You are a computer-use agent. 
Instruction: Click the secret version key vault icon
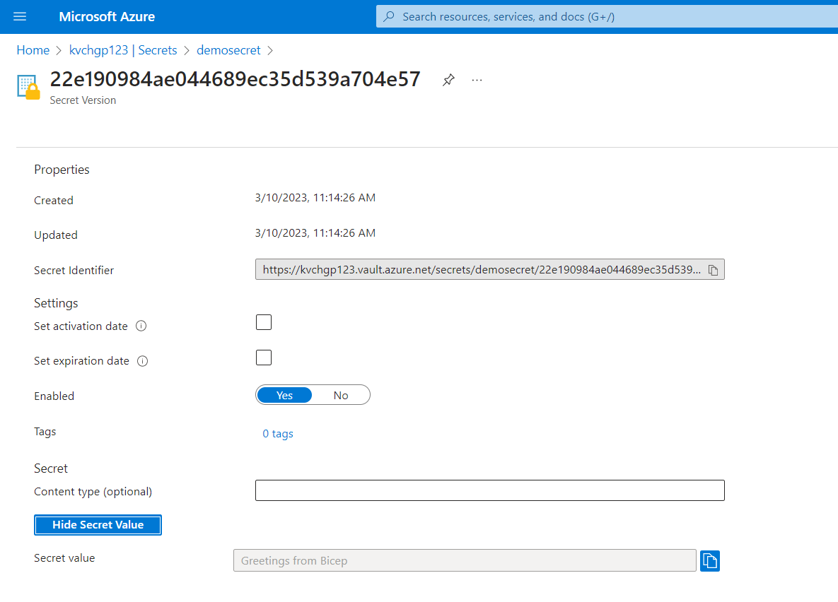28,87
